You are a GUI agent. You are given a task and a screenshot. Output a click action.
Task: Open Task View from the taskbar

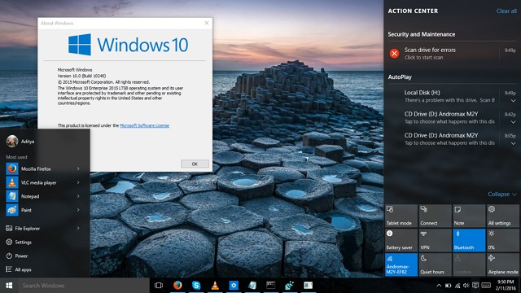click(159, 286)
